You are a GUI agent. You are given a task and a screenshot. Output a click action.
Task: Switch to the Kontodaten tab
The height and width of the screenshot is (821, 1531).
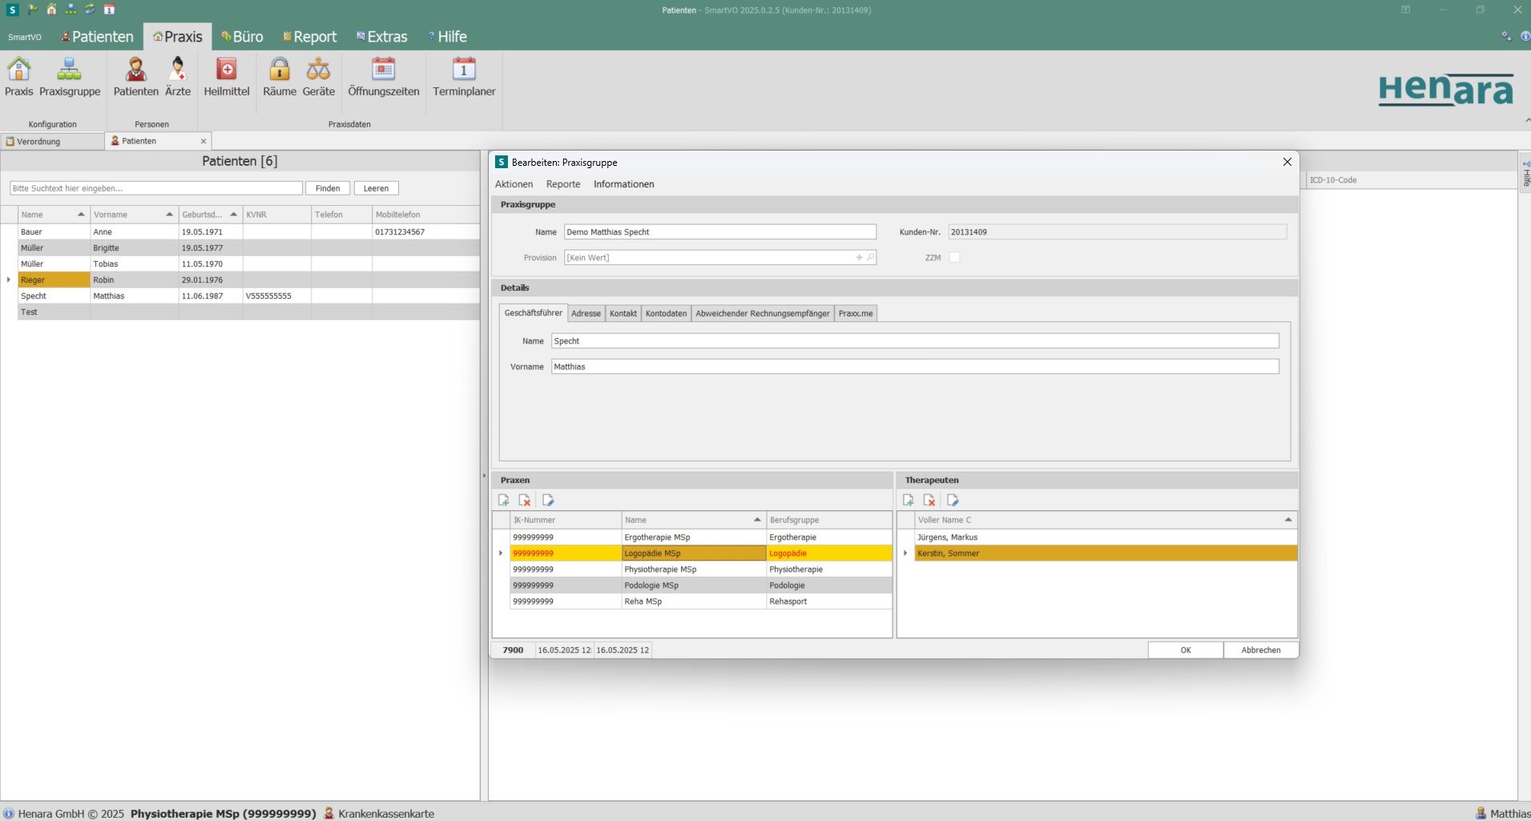666,313
